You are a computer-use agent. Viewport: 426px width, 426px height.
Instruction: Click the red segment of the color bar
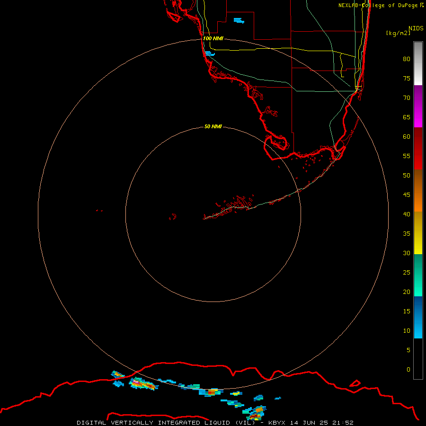point(418,149)
